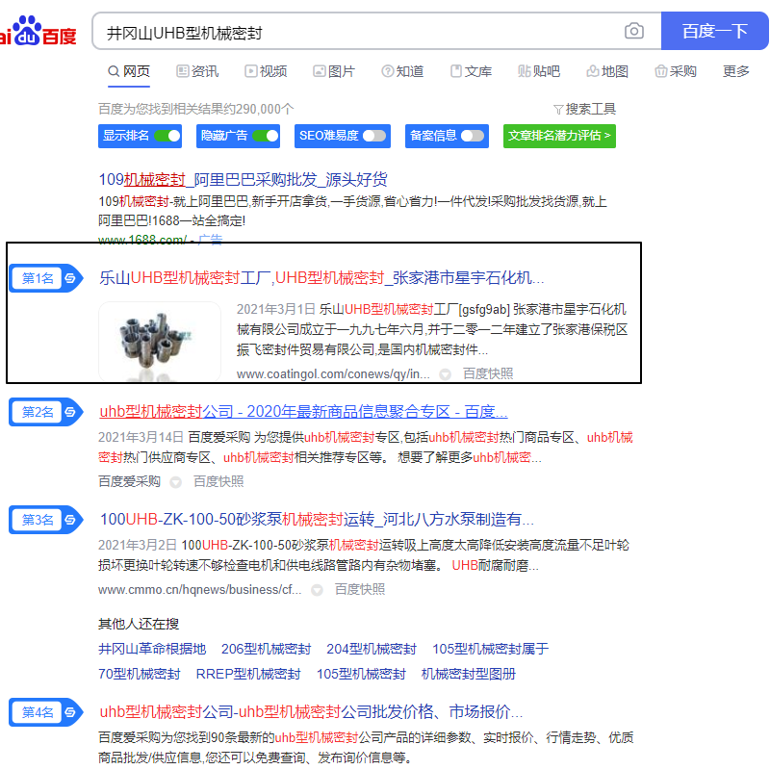Switch to the 知道 tab
Screen dimensions: 770x770
pyautogui.click(x=402, y=71)
